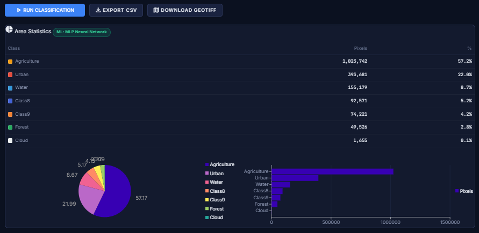Click the red Urban color swatch in table
479x233 pixels.
tap(10, 74)
